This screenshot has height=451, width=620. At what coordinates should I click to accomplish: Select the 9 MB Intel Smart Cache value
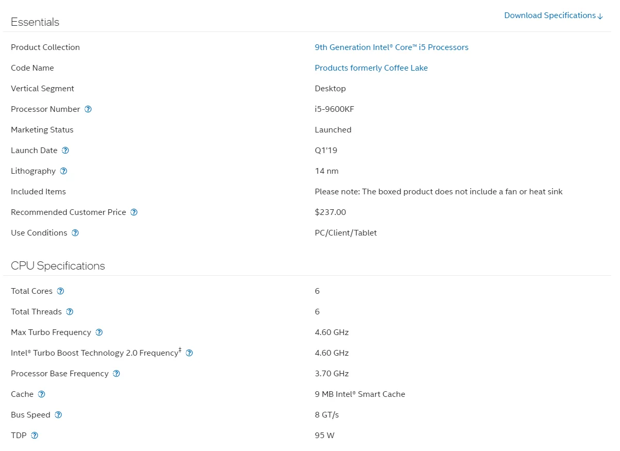coord(360,394)
